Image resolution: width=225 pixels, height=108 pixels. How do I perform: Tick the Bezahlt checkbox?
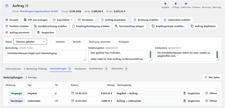(69, 42)
